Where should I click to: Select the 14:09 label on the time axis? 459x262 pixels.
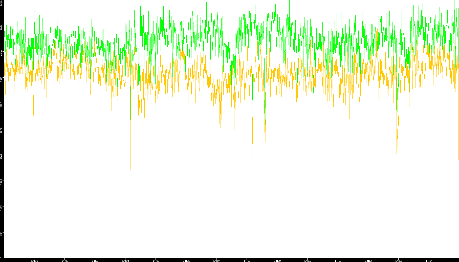(277, 261)
